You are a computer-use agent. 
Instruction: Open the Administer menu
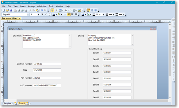pos(42,6)
